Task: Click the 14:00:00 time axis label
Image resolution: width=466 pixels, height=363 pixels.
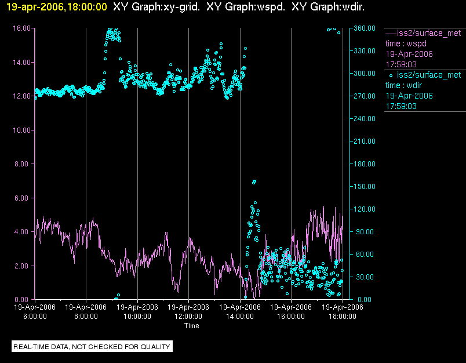Action: pyautogui.click(x=240, y=317)
